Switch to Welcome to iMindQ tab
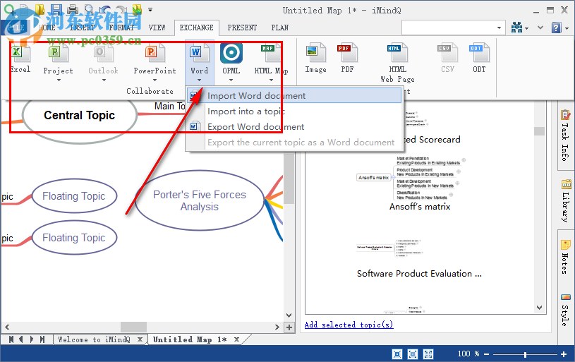 95,339
